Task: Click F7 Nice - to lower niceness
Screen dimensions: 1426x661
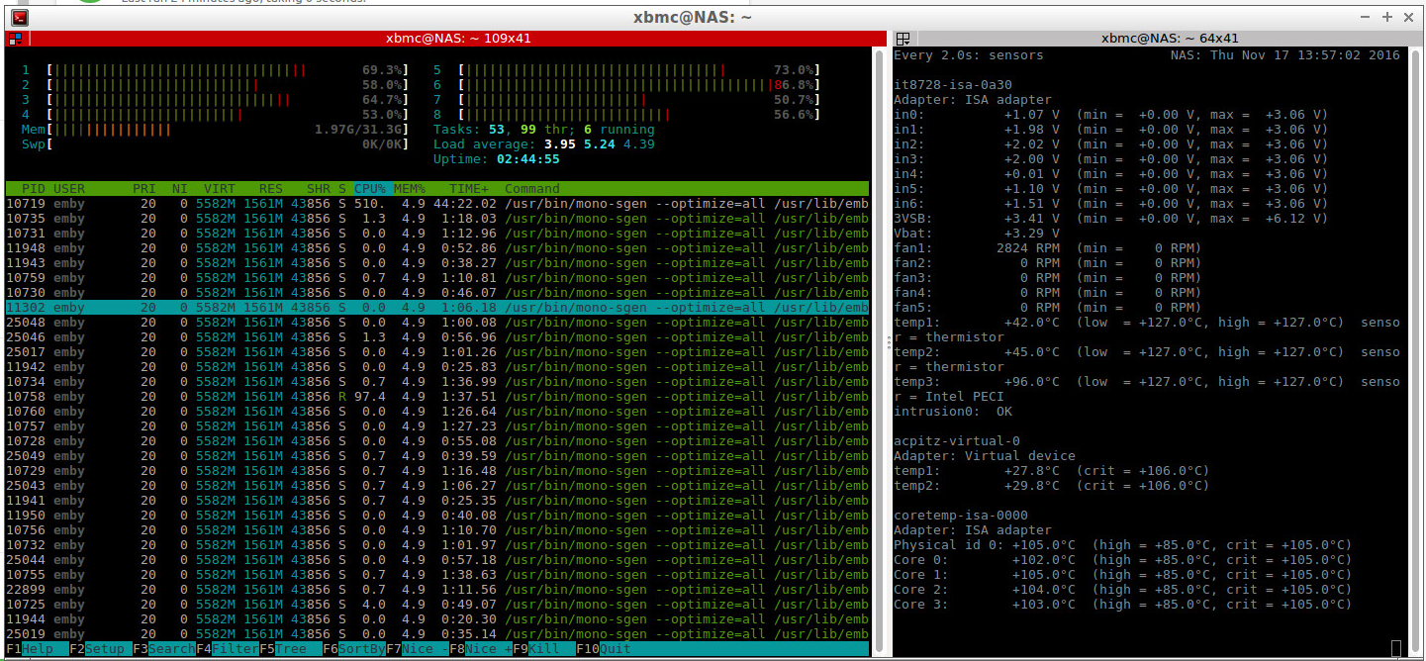Action: [418, 649]
